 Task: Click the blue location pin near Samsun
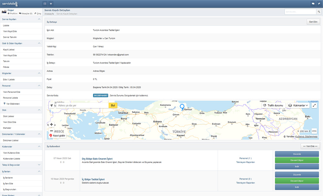(x=182, y=107)
